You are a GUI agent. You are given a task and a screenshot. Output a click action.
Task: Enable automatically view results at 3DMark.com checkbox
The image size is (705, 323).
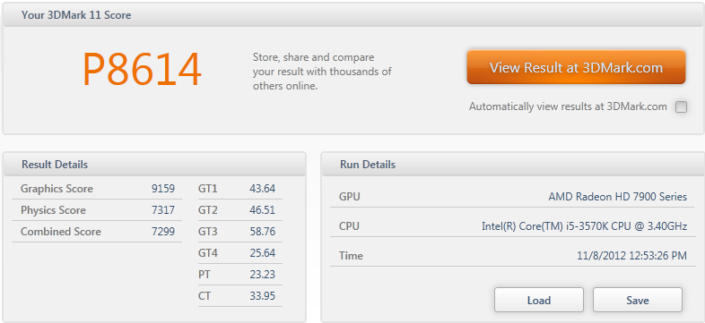(681, 106)
